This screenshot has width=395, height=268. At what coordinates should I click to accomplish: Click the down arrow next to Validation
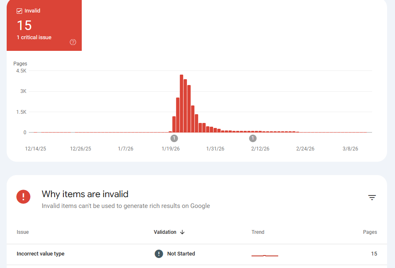[182, 232]
